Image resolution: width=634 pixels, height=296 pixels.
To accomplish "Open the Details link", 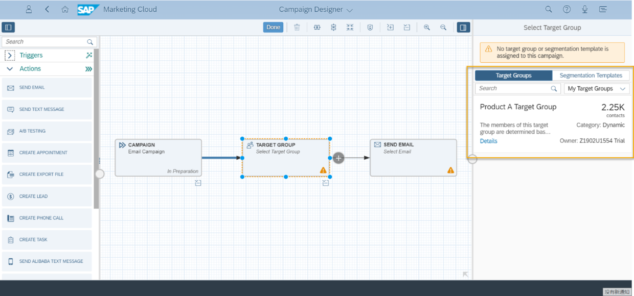I will pyautogui.click(x=488, y=141).
